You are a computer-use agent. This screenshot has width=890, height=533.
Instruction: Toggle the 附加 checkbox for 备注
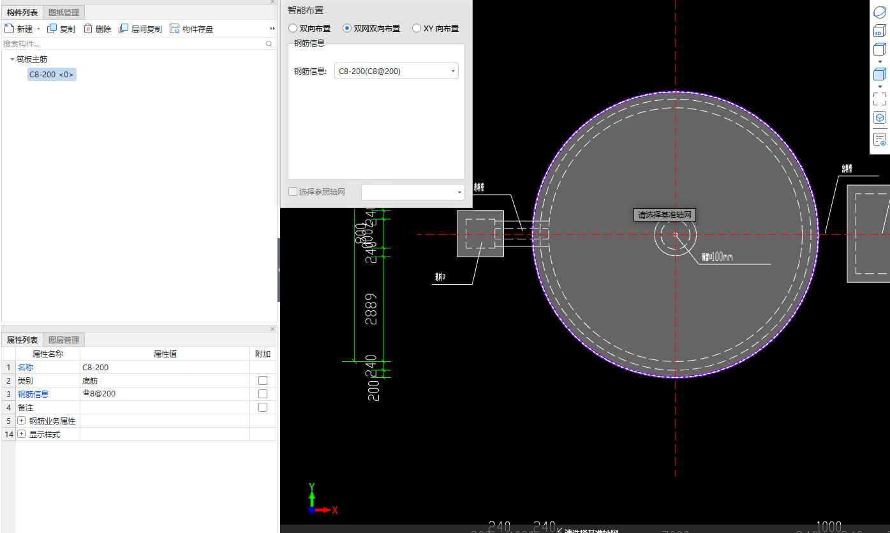click(x=263, y=407)
